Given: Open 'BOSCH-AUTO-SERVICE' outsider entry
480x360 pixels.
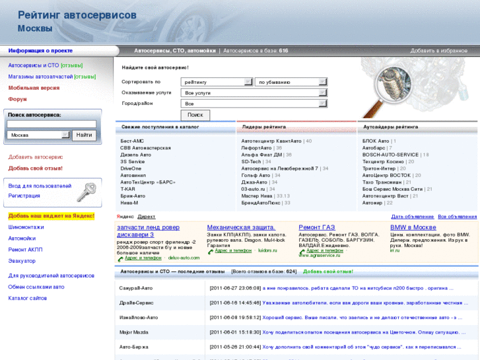Looking at the screenshot, I should [x=390, y=155].
